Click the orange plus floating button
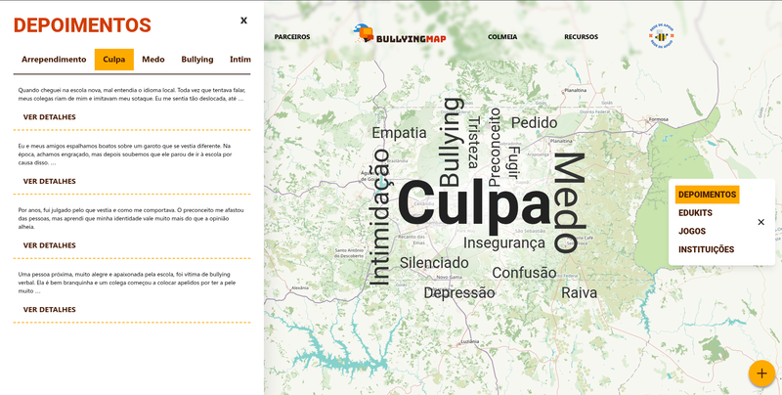Image resolution: width=782 pixels, height=395 pixels. pos(761,373)
